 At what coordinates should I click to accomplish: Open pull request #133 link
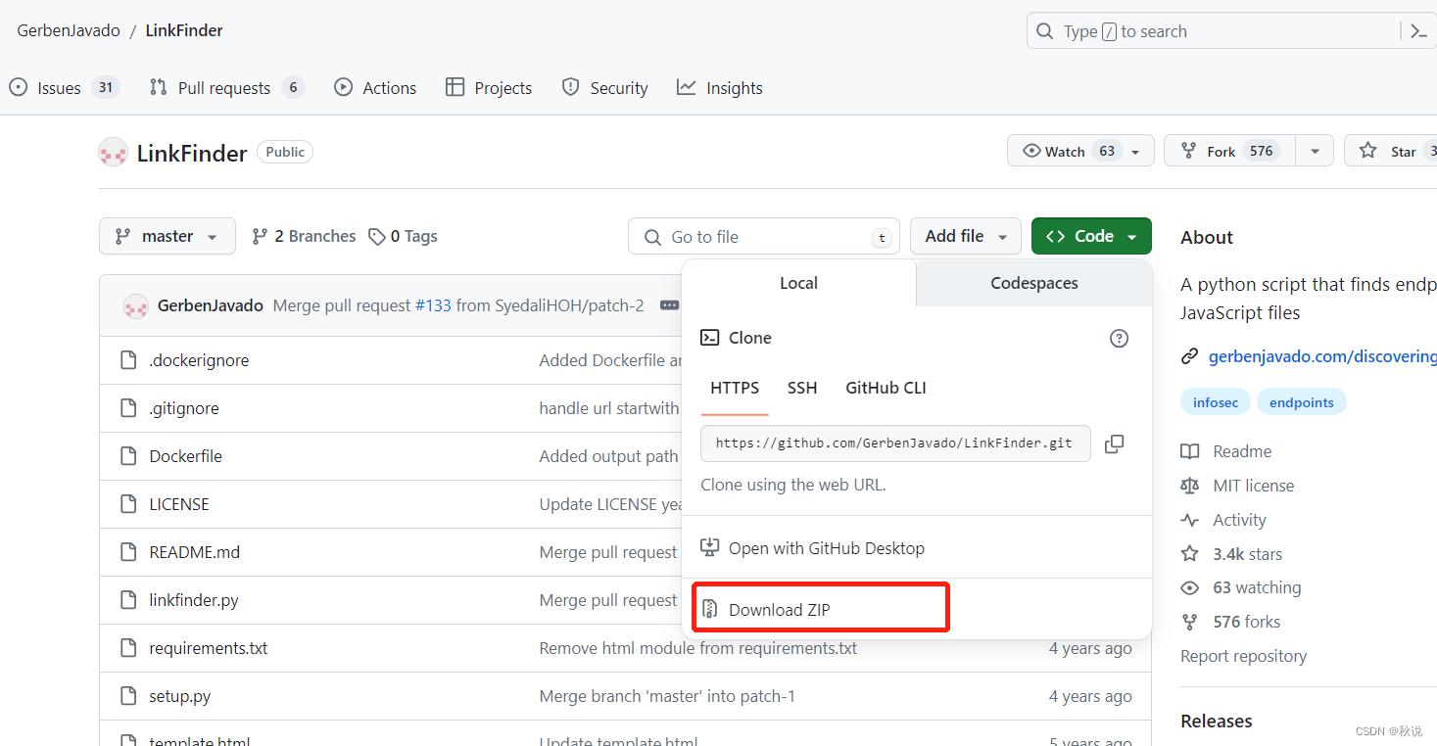pos(433,305)
